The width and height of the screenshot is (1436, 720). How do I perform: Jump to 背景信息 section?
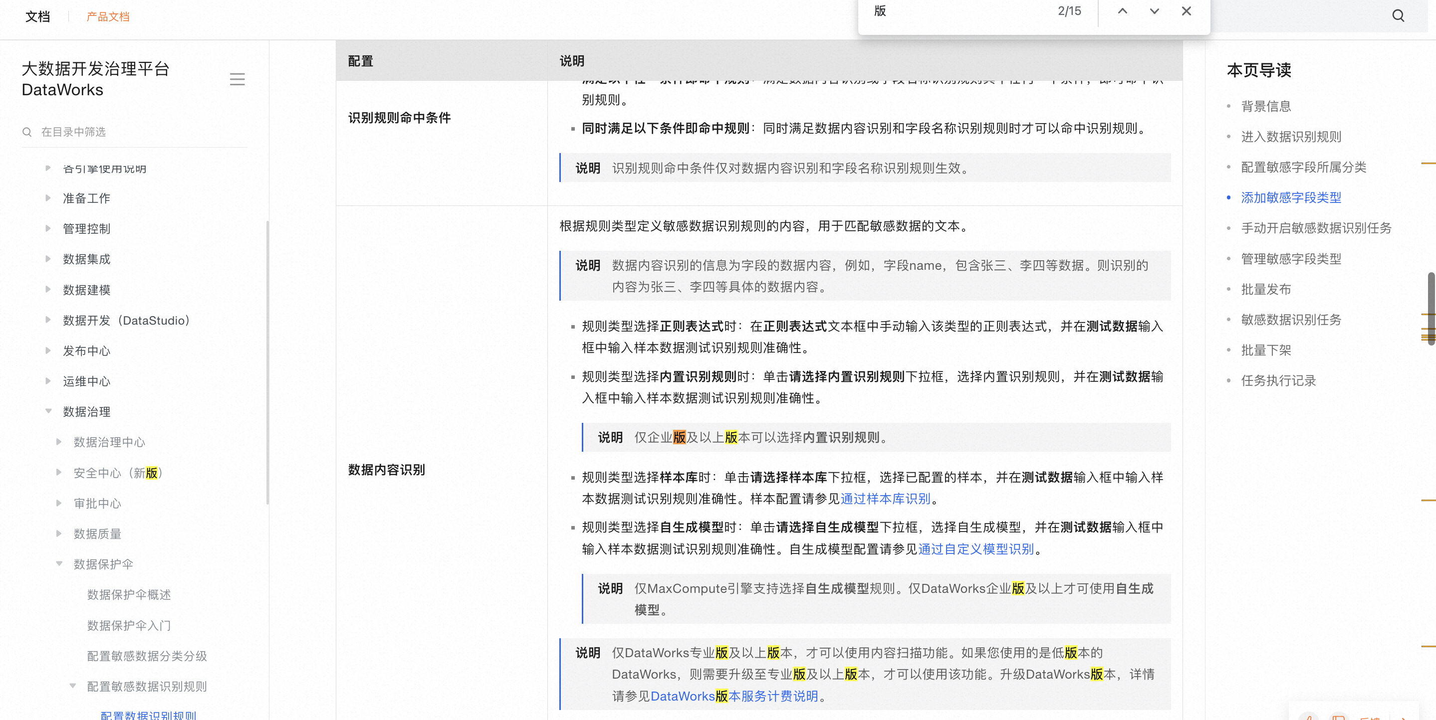pos(1266,106)
